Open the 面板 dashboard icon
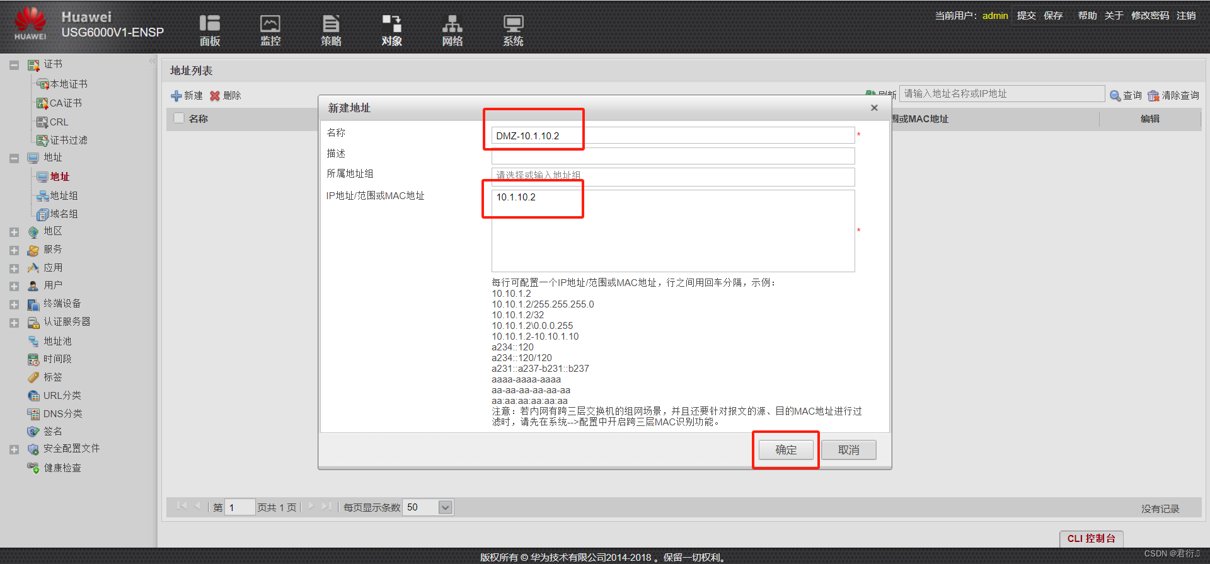The width and height of the screenshot is (1210, 564). pos(210,23)
